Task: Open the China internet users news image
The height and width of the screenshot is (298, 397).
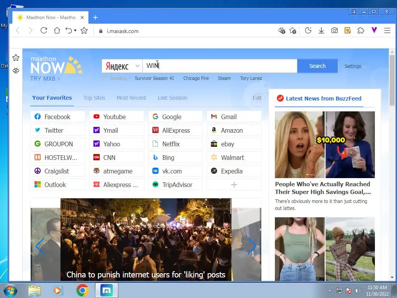Action: (146, 239)
